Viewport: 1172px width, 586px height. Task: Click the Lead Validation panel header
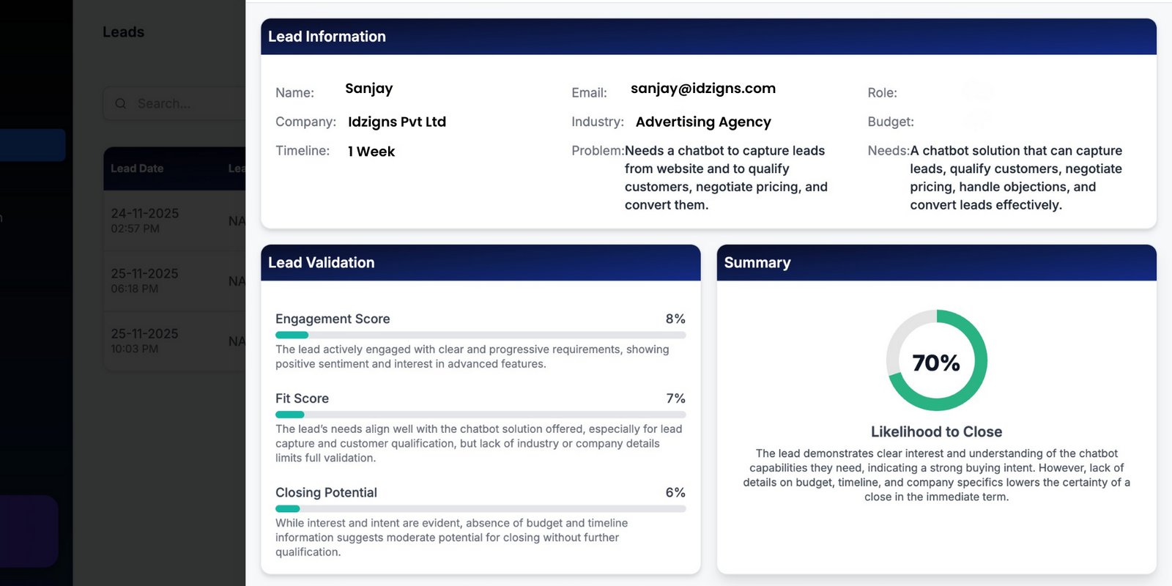click(480, 263)
